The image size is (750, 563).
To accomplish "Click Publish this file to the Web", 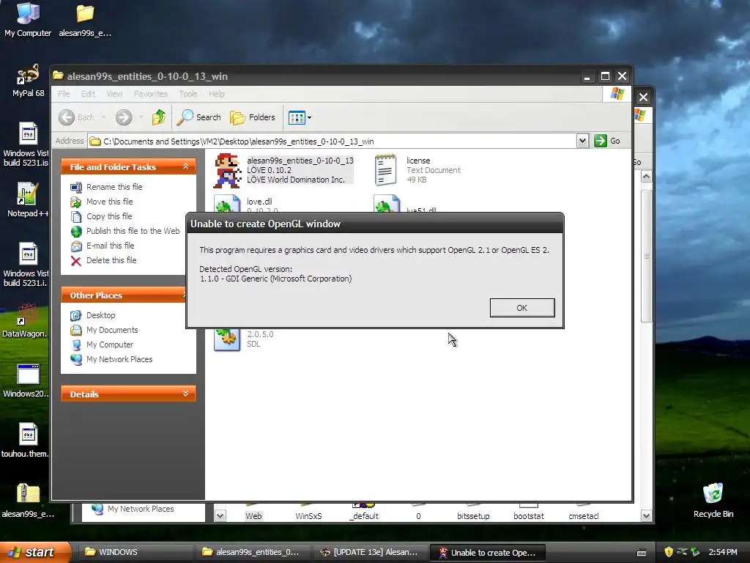I will point(133,231).
